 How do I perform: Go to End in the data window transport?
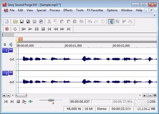[12, 102]
